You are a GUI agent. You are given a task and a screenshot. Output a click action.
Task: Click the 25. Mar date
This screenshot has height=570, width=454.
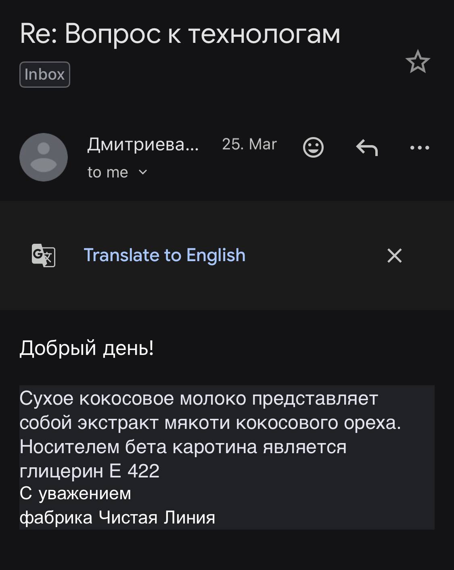tap(249, 144)
